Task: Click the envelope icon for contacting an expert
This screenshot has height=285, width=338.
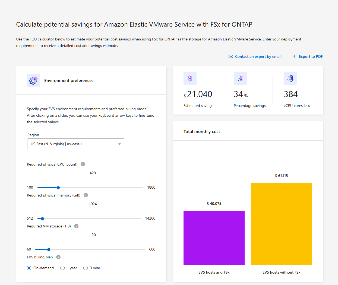Action: pyautogui.click(x=231, y=56)
